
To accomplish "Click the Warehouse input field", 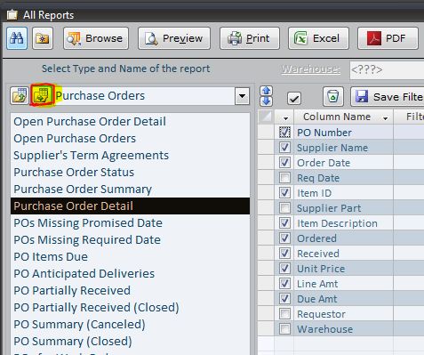I will pyautogui.click(x=387, y=70).
